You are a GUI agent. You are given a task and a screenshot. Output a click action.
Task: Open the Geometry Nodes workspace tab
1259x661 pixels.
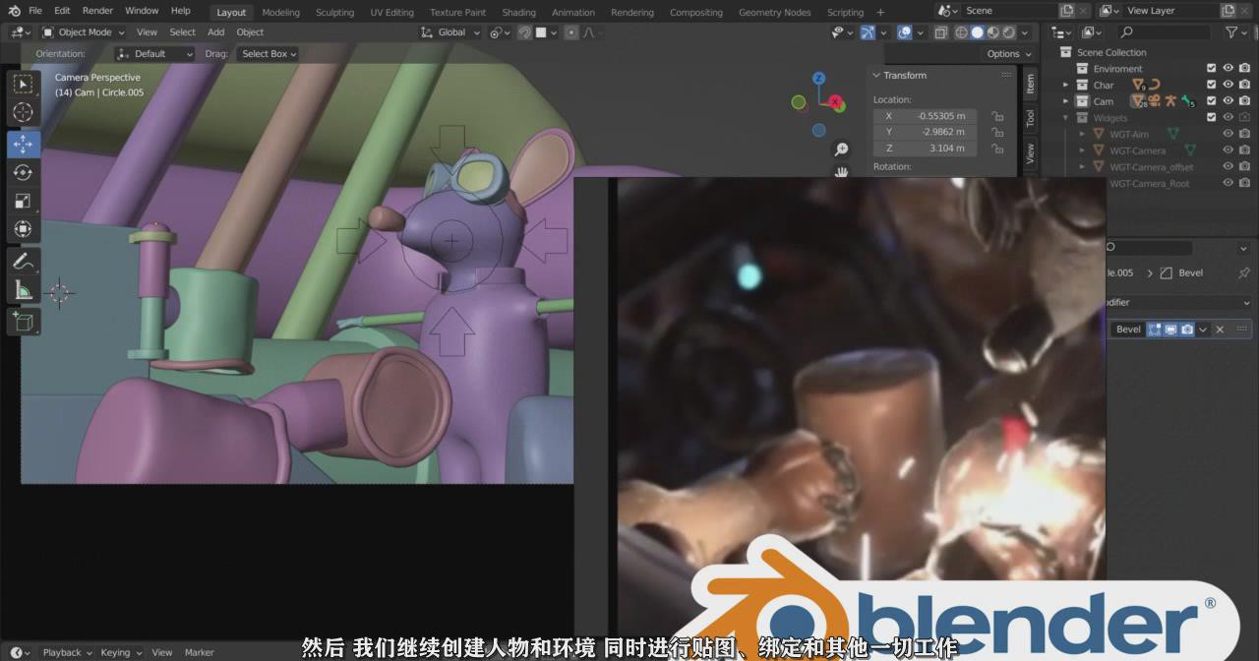[774, 12]
